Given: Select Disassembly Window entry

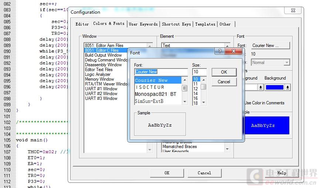Looking at the screenshot, I should click(106, 65).
